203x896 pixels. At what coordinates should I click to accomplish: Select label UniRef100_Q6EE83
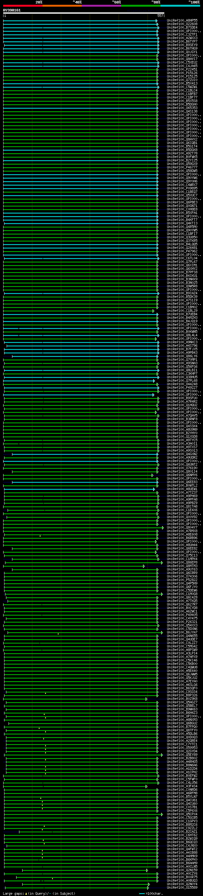pyautogui.click(x=182, y=482)
